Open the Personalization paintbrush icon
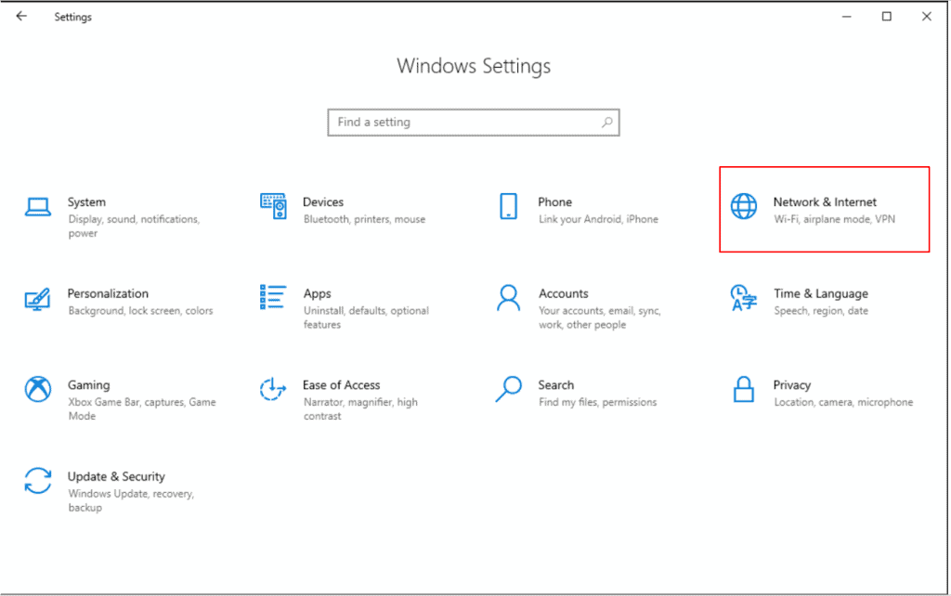Image resolution: width=951 pixels, height=596 pixels. (x=37, y=298)
